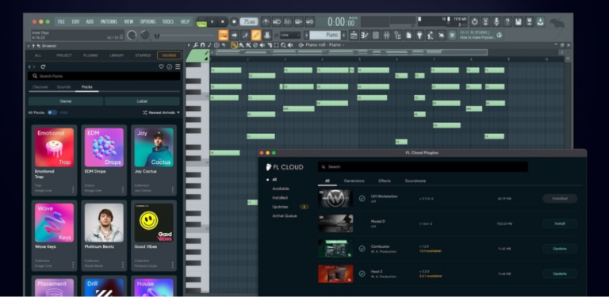Click the Search Packs field
This screenshot has height=297, width=609.
point(104,76)
